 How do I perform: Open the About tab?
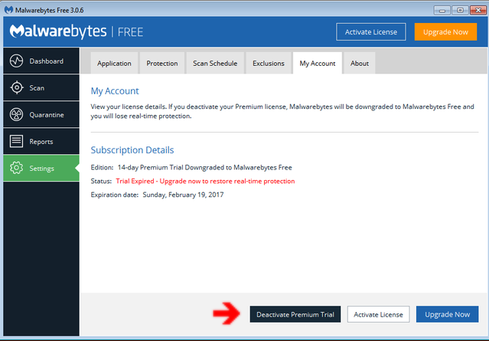point(360,63)
